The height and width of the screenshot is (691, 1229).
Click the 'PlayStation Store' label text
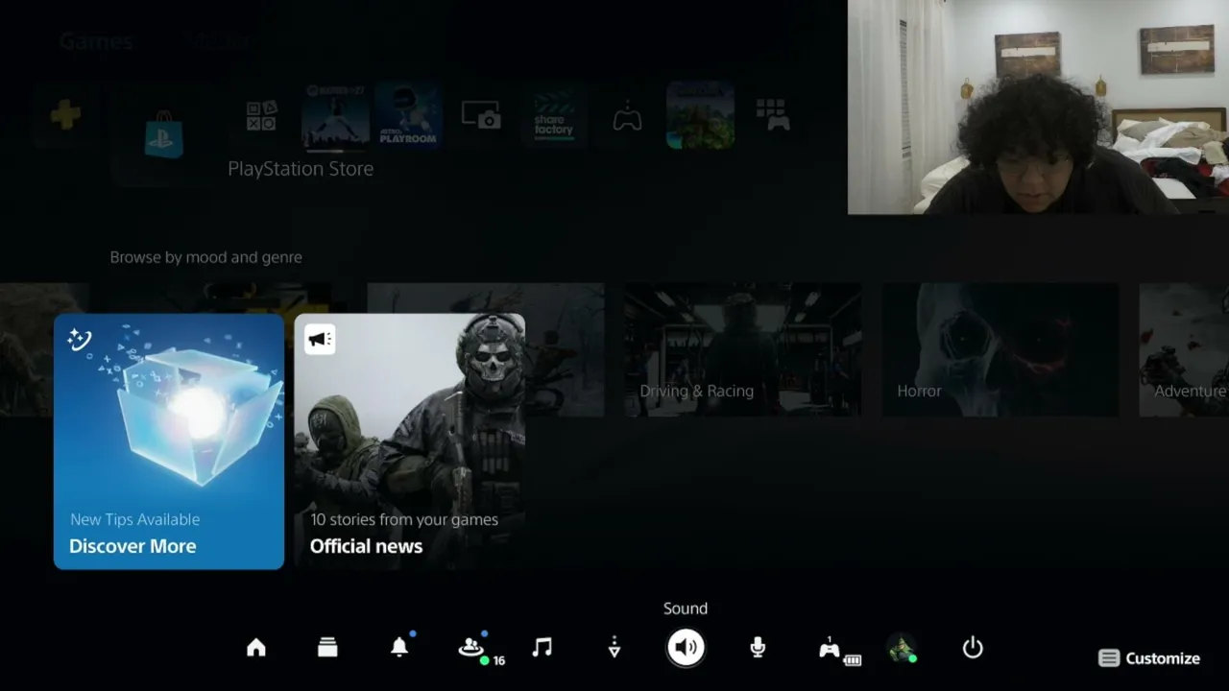(x=301, y=169)
